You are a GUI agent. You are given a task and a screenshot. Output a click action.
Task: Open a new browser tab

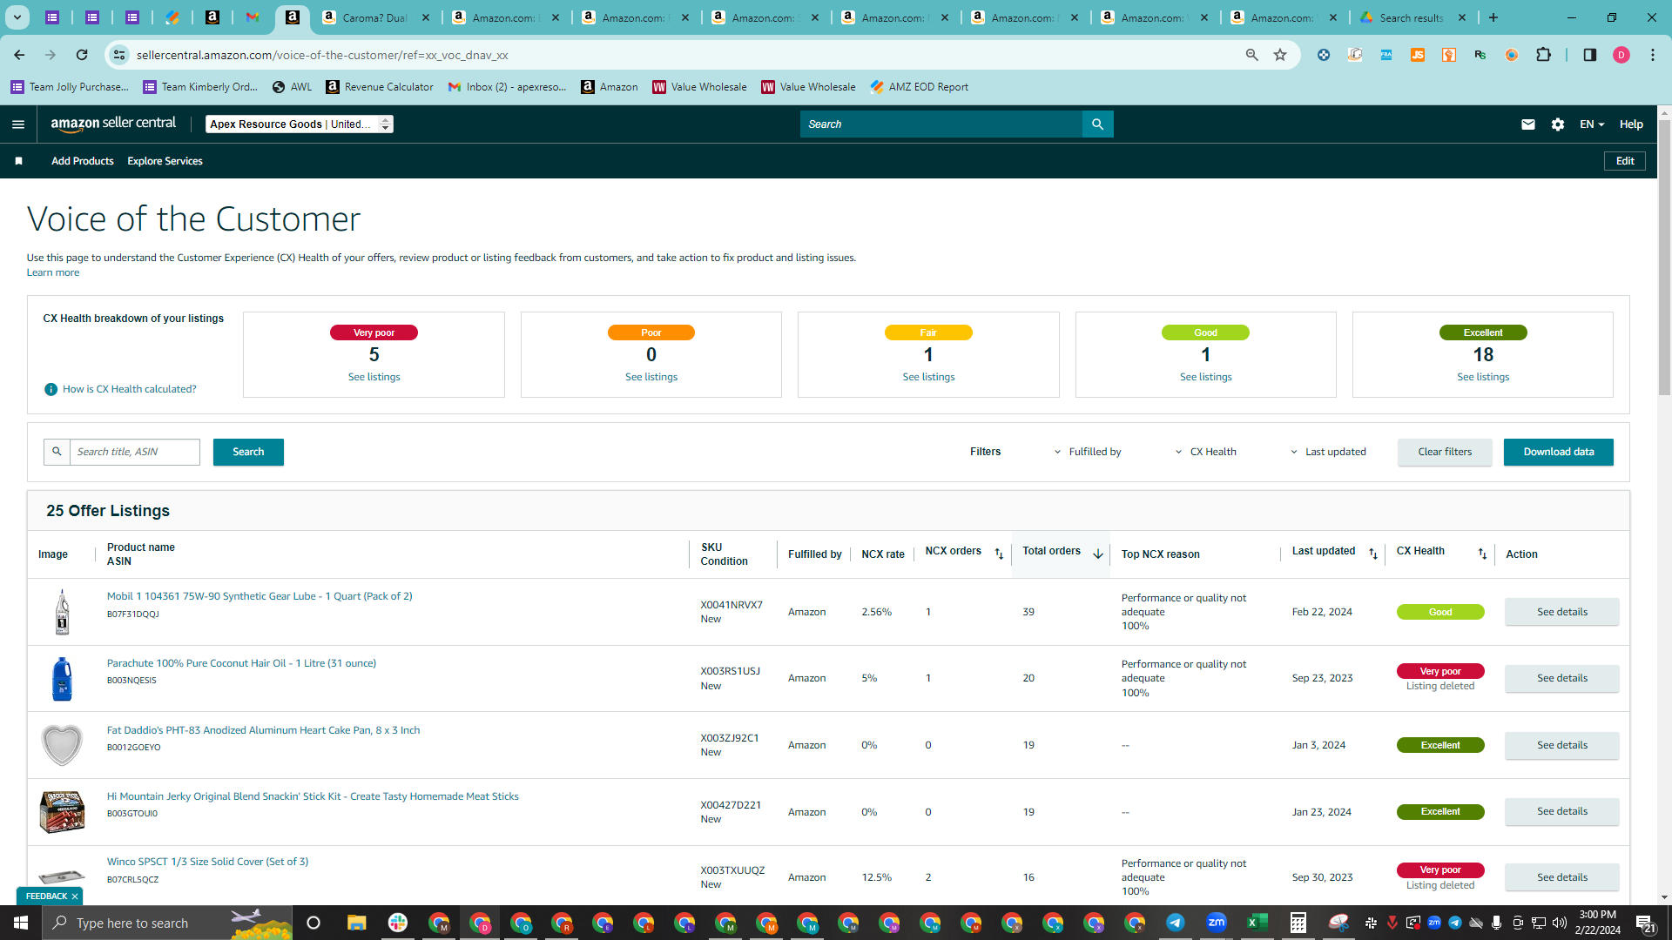1493,17
